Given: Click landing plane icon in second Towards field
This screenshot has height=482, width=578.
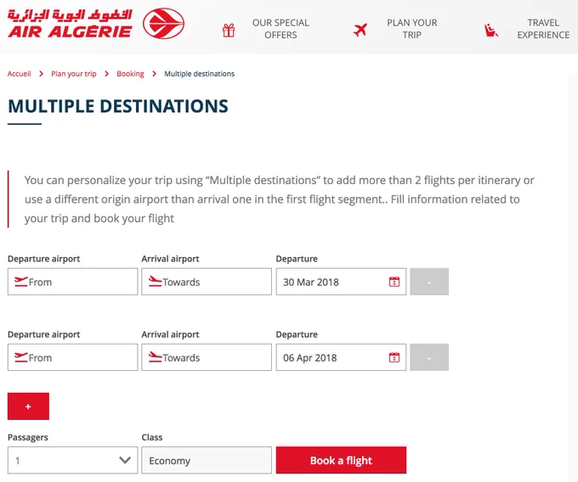Looking at the screenshot, I should (155, 357).
